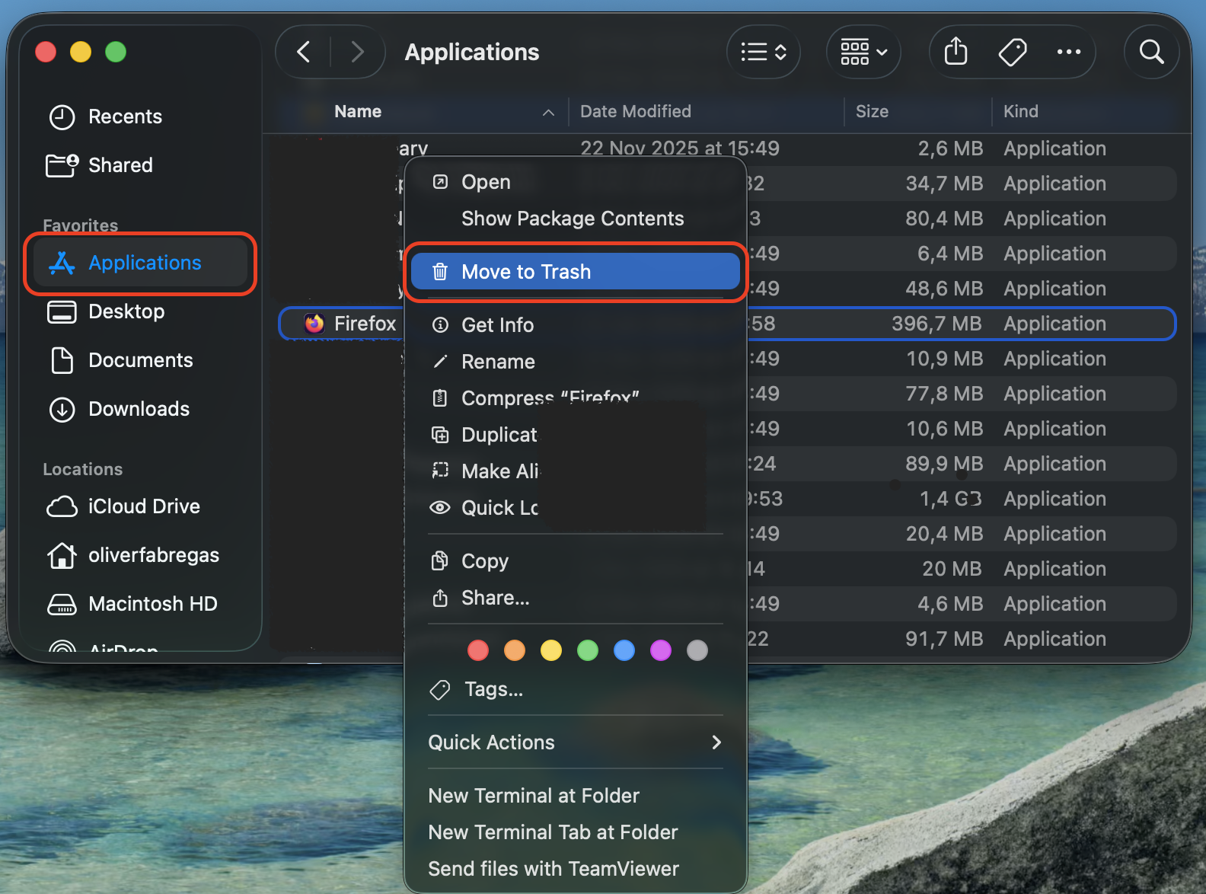Apply the yellow tag color
The width and height of the screenshot is (1206, 894).
coord(551,650)
